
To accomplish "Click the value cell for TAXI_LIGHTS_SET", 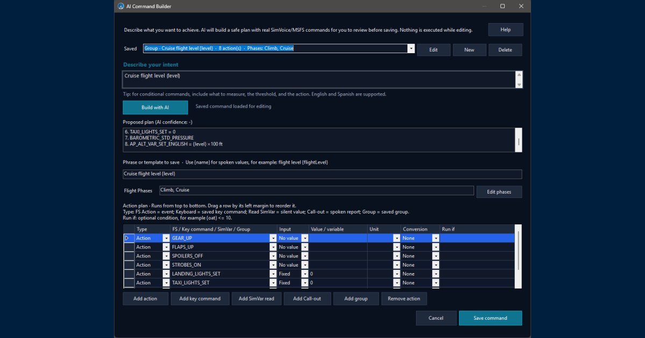I will click(x=338, y=283).
